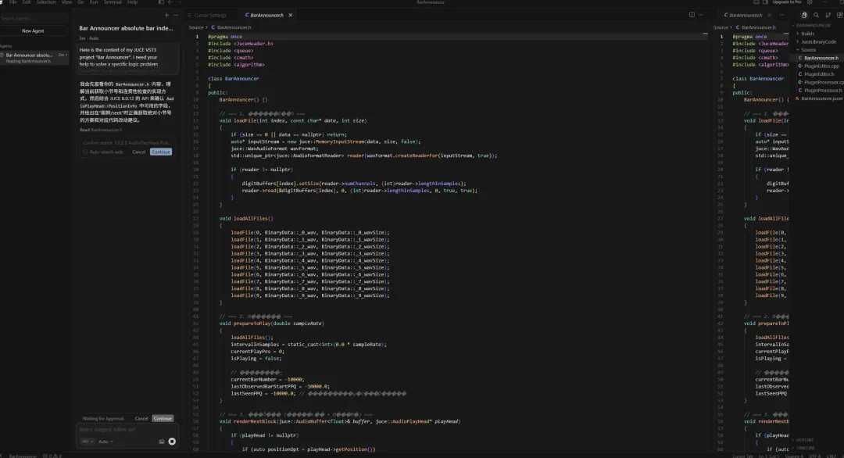Expand the Builds folder
Screen dimensions: 844x458
[807, 34]
